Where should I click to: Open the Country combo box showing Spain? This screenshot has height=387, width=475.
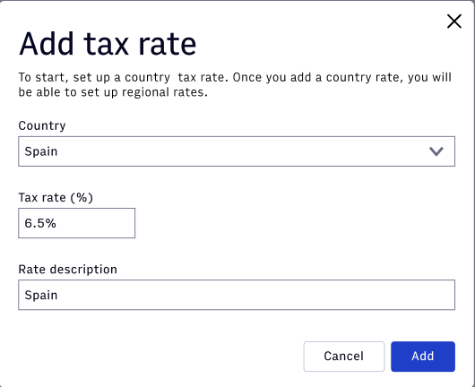237,151
